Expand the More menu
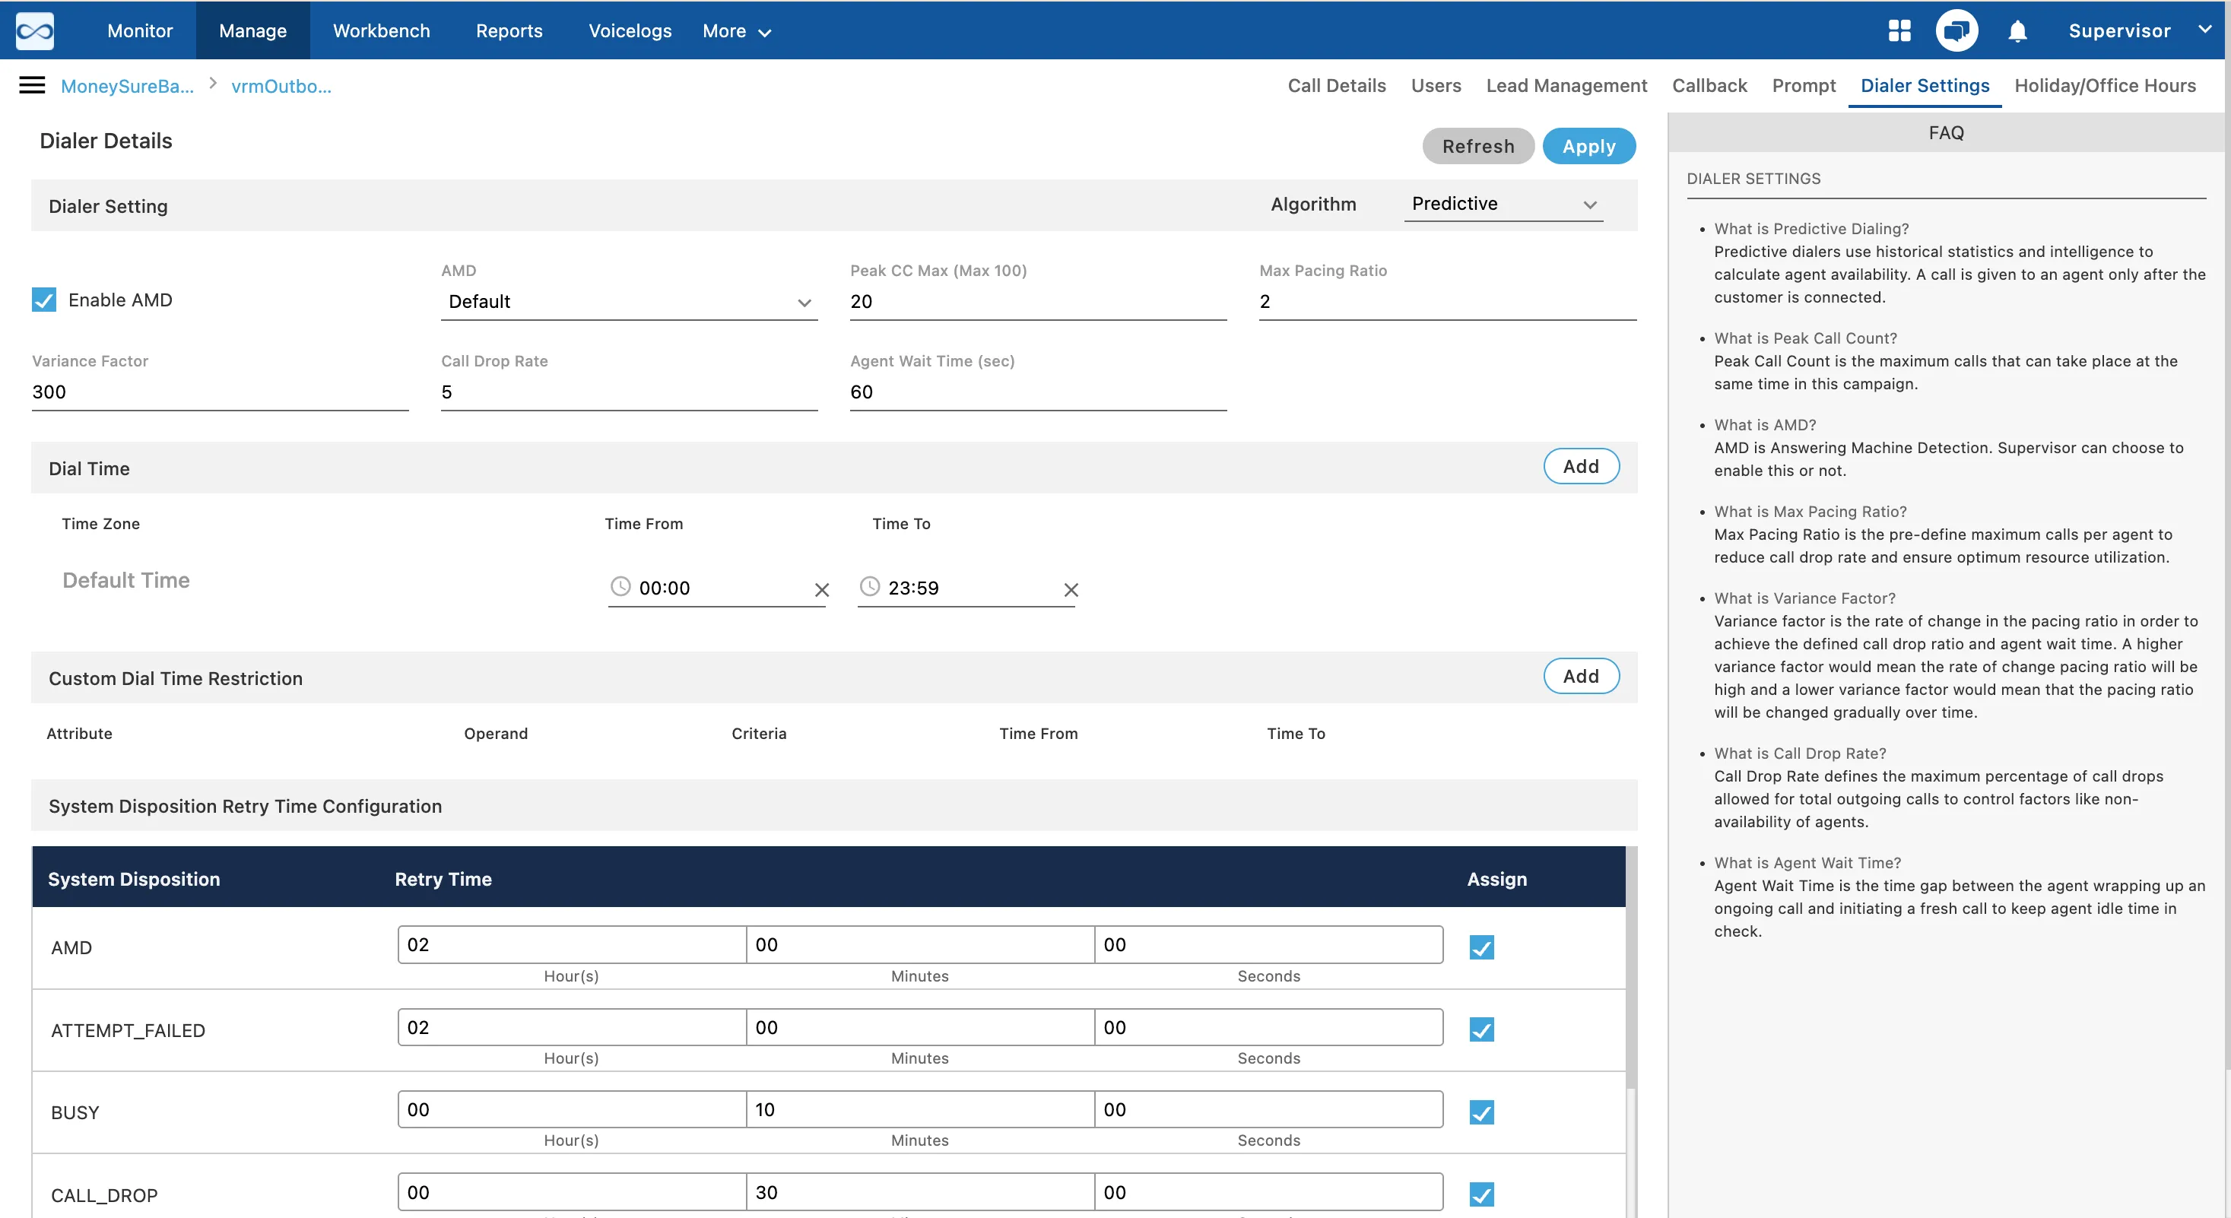Image resolution: width=2231 pixels, height=1218 pixels. (x=737, y=31)
